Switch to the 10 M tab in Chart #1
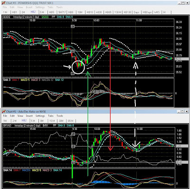 click(x=52, y=121)
